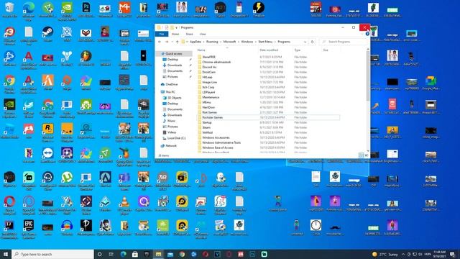Screen dimensions: 460x259
Task: Open Task View on the taskbar
Action: point(111,254)
